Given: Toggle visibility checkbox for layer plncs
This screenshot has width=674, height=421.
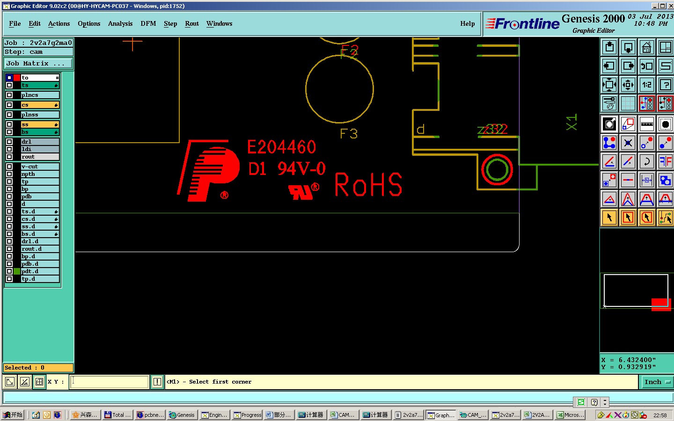Looking at the screenshot, I should click(9, 95).
